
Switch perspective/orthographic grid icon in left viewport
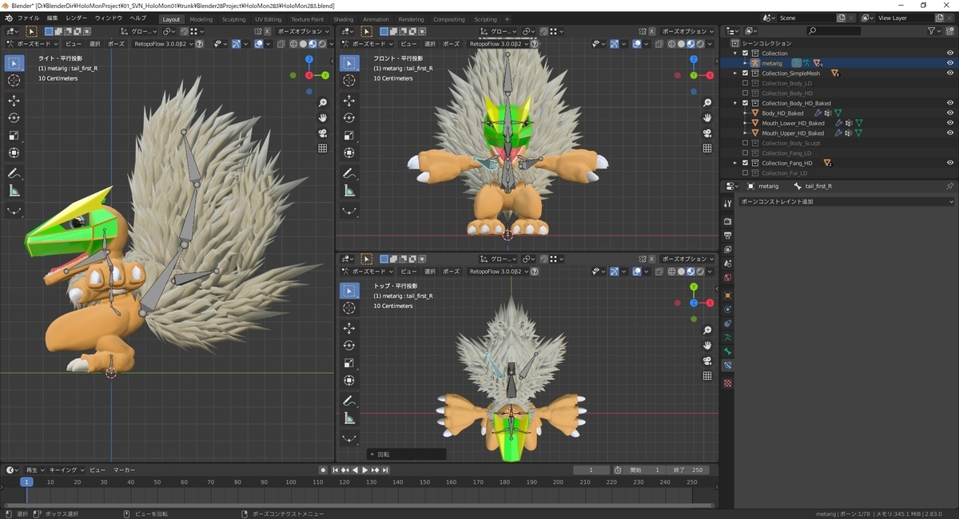tap(323, 148)
